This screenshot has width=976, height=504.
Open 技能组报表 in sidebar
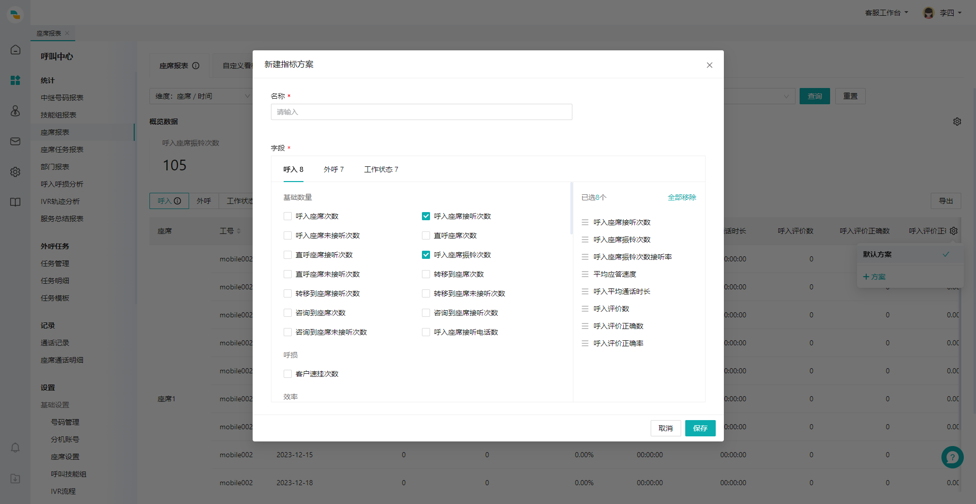58,115
